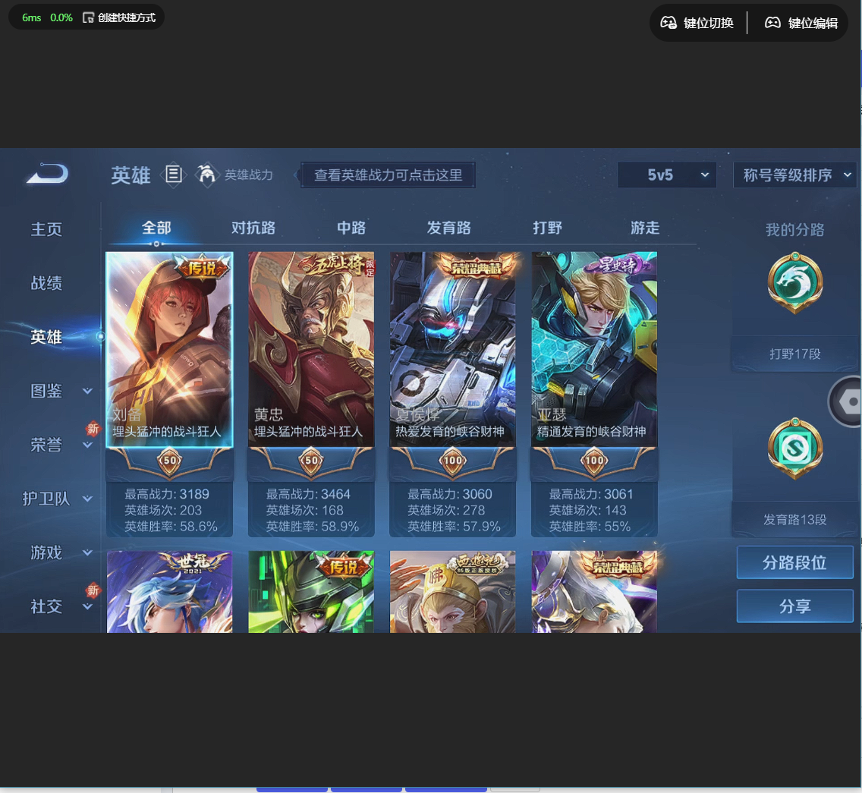Click 最高战力: 3189 text
The height and width of the screenshot is (793, 862).
pyautogui.click(x=167, y=494)
